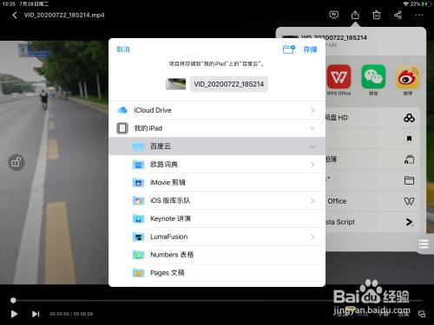Expand the iCloud Drive location

tap(312, 110)
